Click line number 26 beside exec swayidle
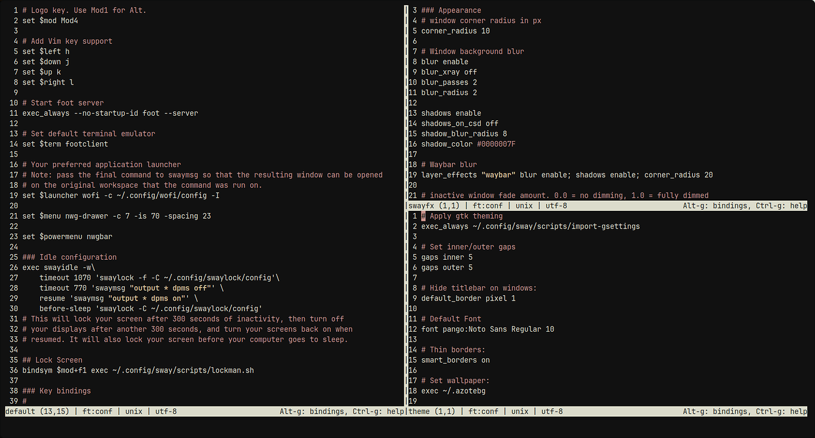 pyautogui.click(x=13, y=267)
